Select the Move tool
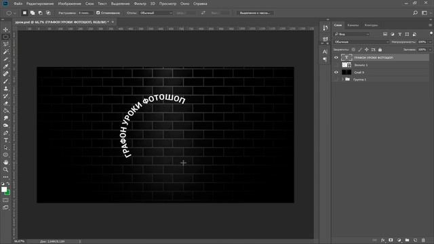 tap(5, 30)
